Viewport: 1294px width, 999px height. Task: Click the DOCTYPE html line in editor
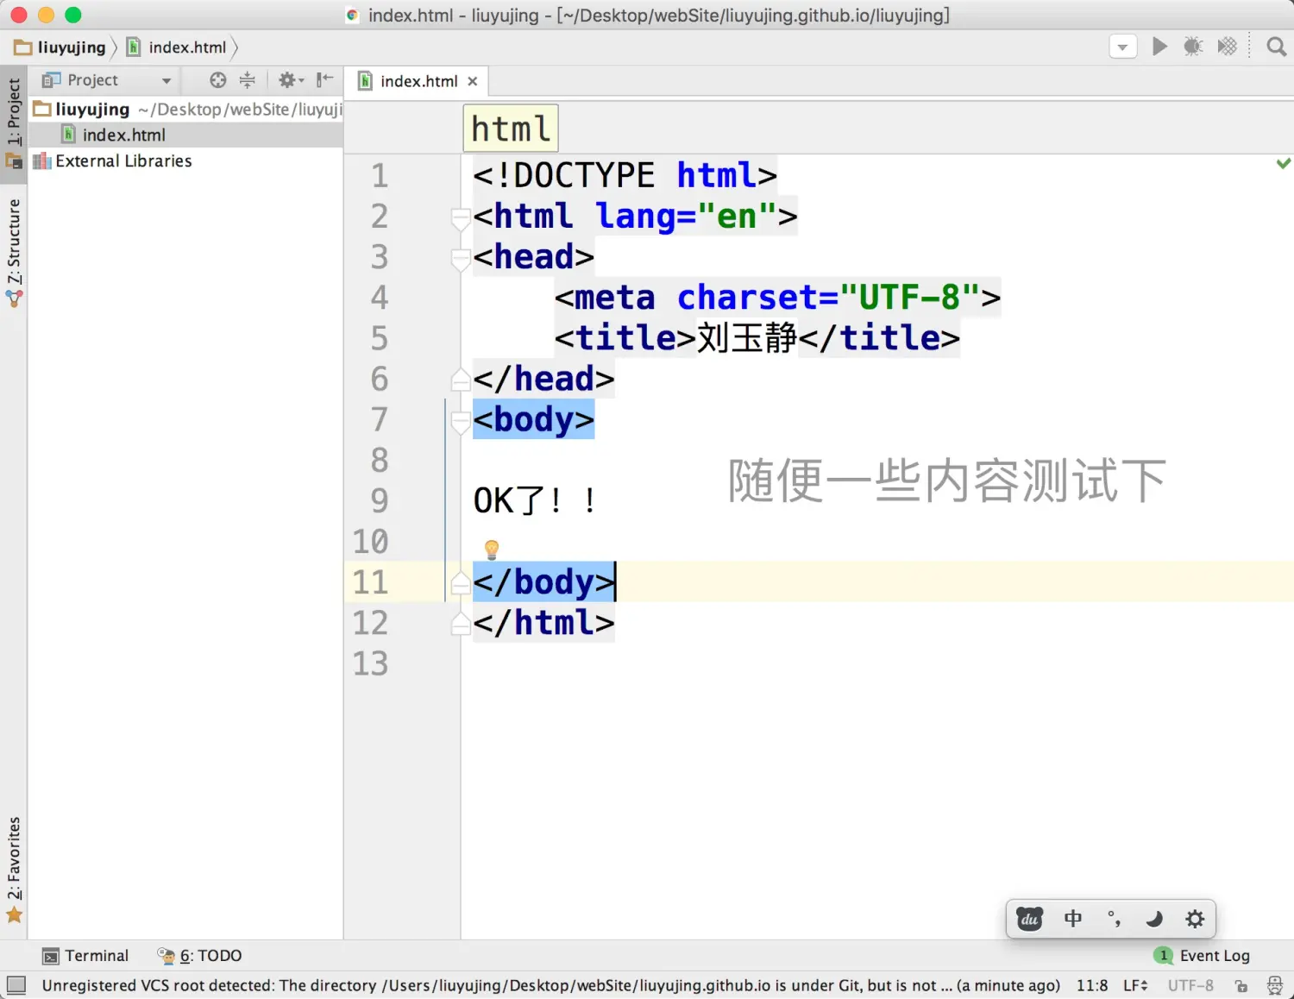[625, 176]
